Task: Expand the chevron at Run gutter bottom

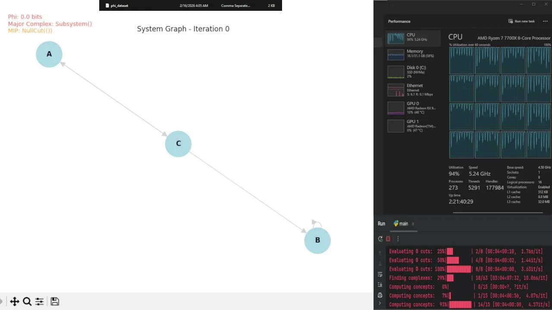Action: [380, 304]
